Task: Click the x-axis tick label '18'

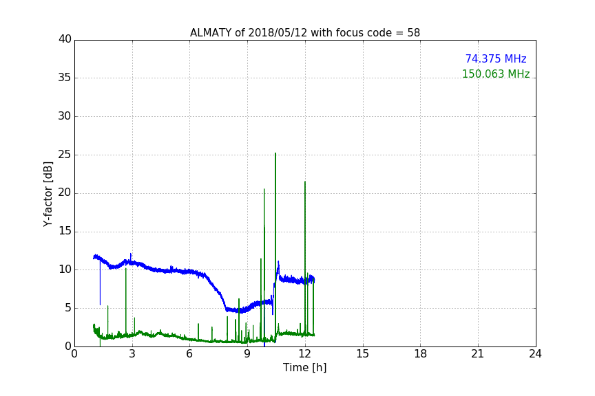Action: (421, 354)
